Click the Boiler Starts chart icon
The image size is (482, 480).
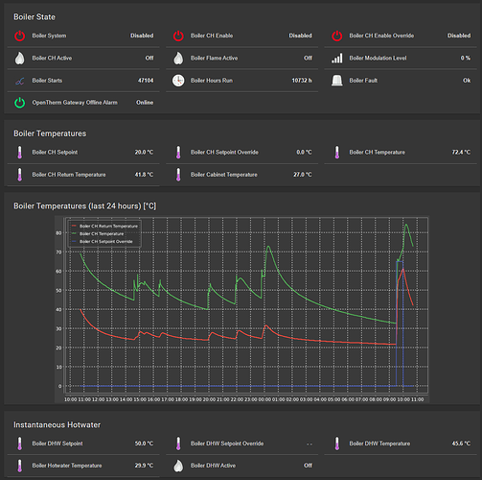click(x=20, y=81)
